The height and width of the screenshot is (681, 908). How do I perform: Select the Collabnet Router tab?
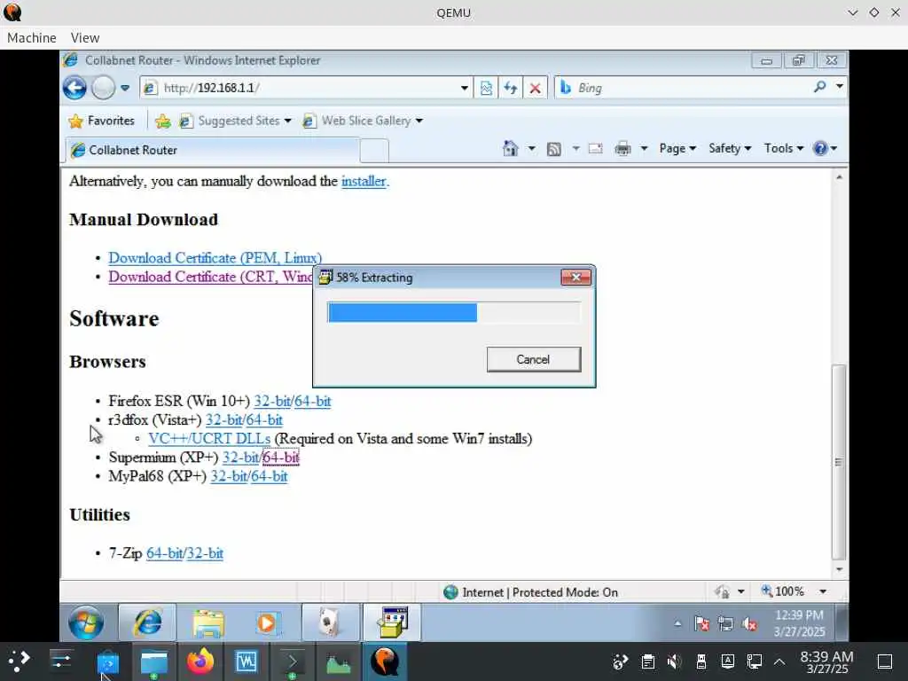pos(212,150)
